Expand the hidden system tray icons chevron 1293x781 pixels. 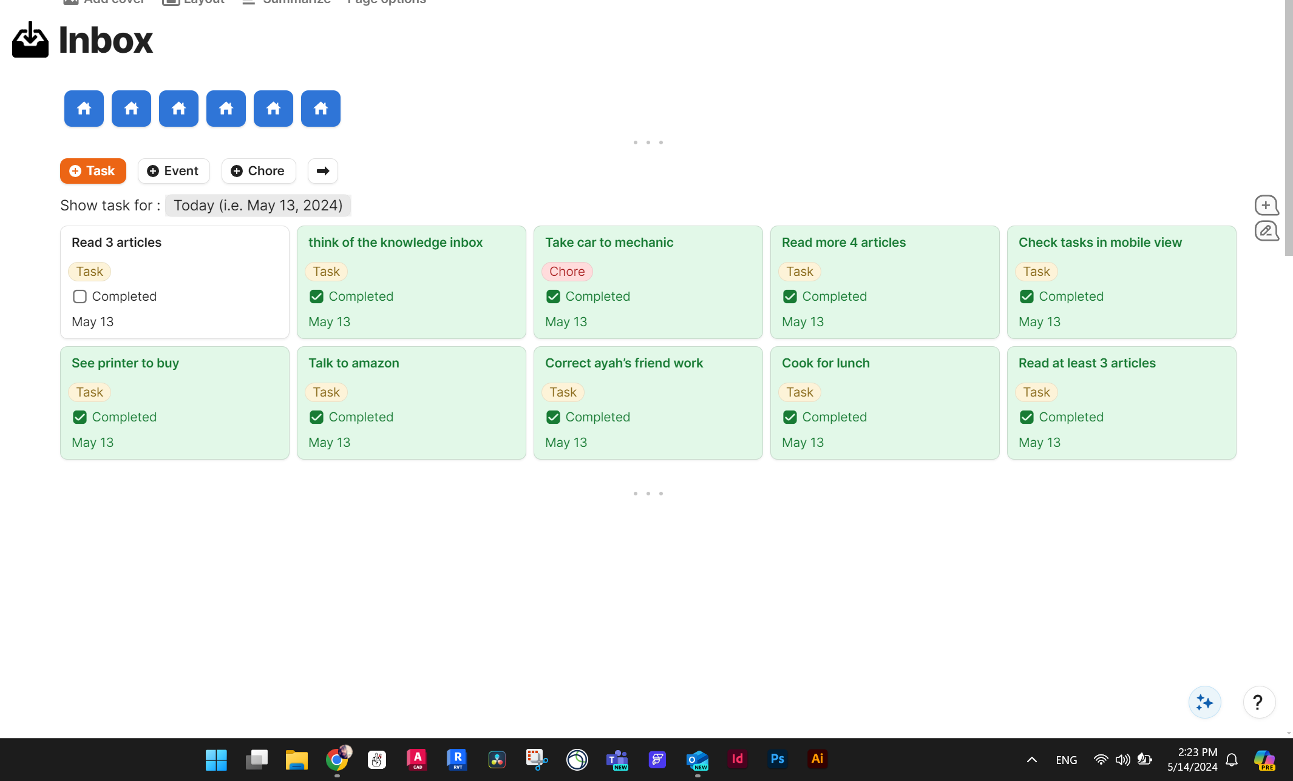(x=1031, y=760)
